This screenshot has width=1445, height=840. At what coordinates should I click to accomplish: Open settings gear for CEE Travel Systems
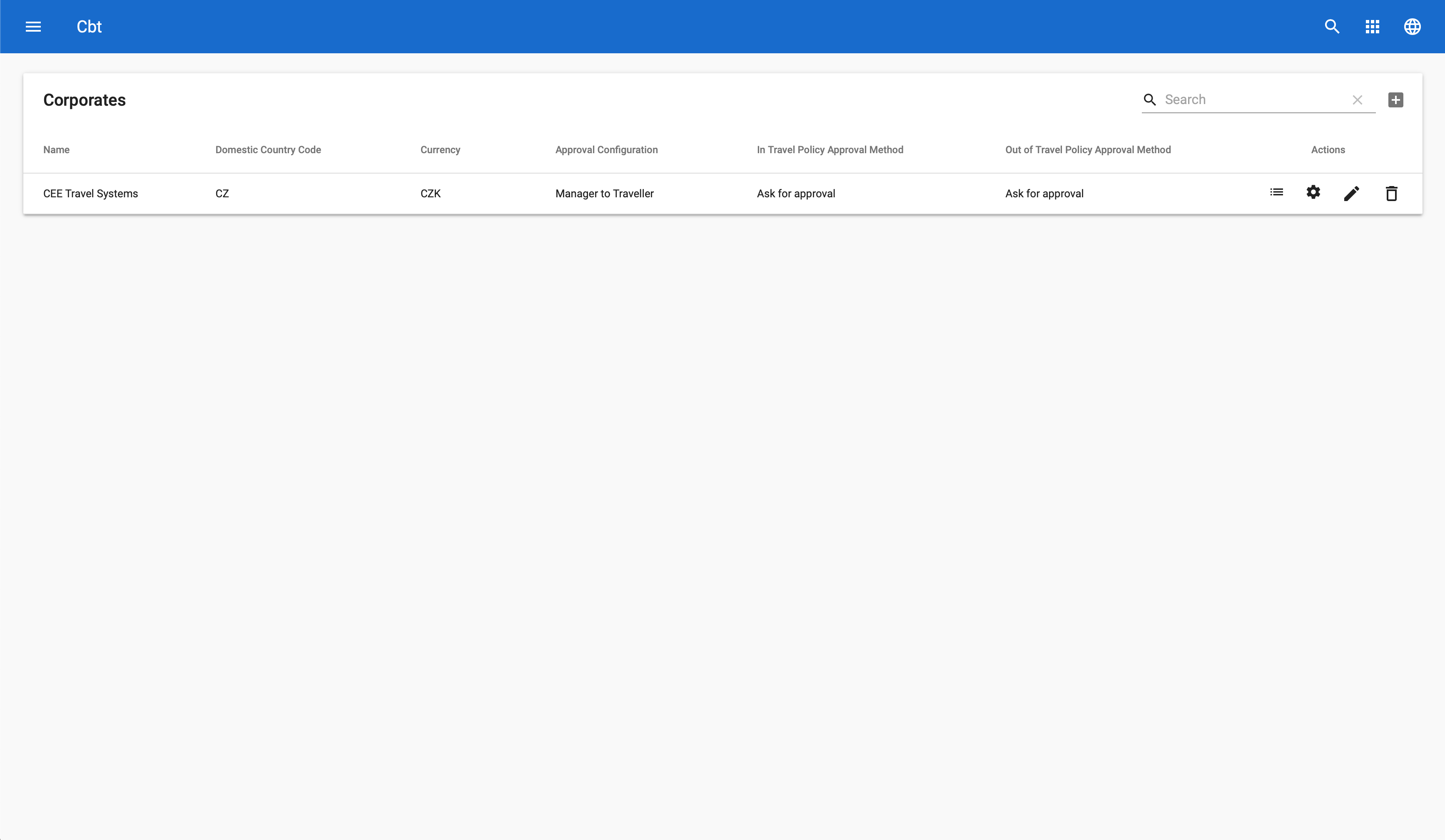coord(1313,193)
